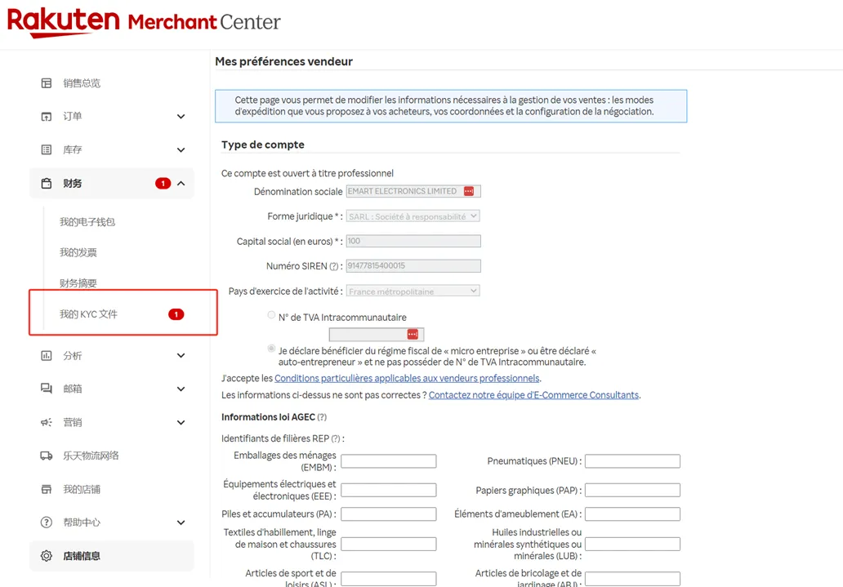Click the Pneumatiques (PNEU) input field
This screenshot has width=843, height=587.
click(632, 462)
